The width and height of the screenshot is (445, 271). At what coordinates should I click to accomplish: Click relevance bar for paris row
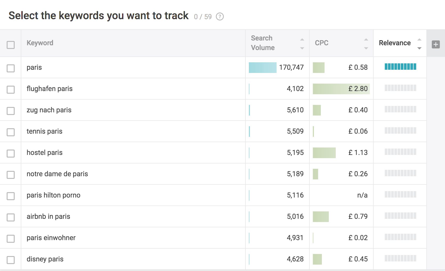[400, 67]
